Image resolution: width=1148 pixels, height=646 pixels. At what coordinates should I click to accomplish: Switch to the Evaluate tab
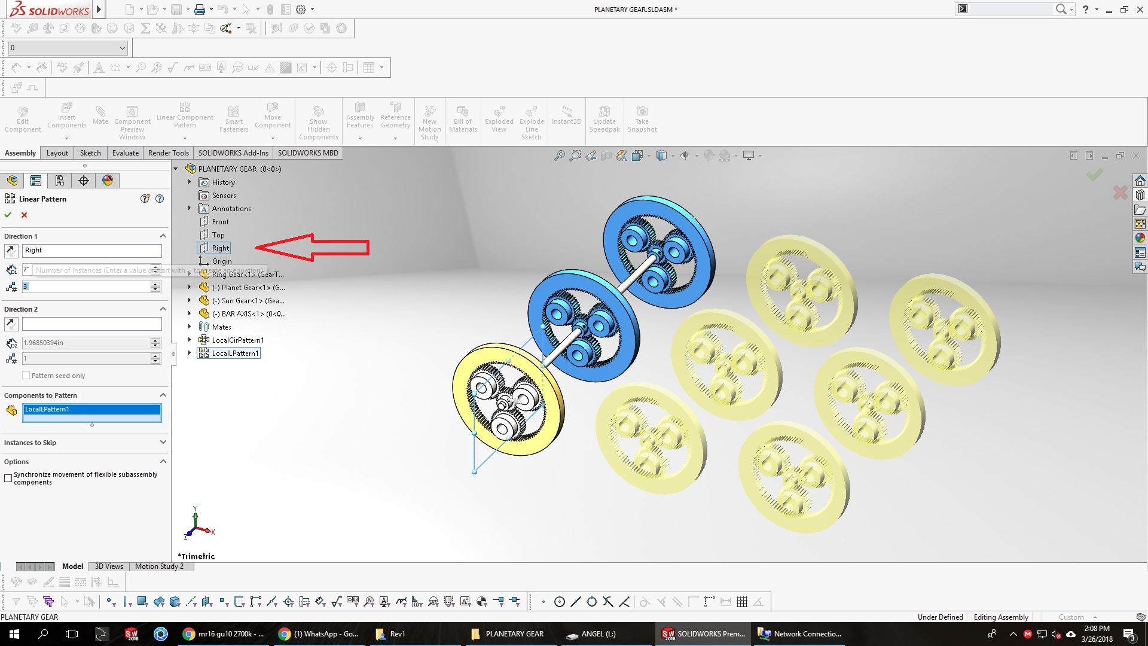tap(125, 153)
